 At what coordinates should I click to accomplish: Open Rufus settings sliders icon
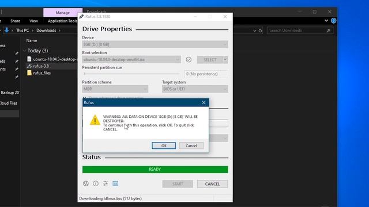106,183
